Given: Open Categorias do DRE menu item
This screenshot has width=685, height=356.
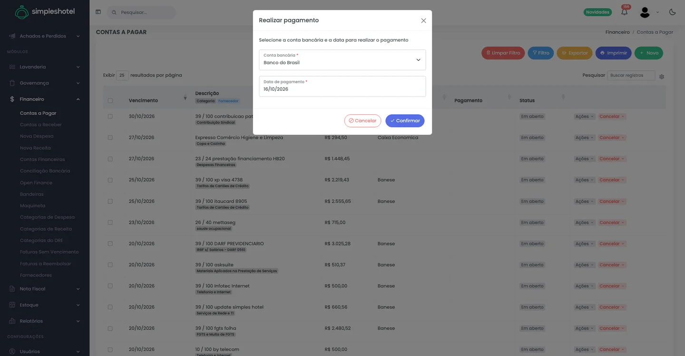Looking at the screenshot, I should 41,240.
